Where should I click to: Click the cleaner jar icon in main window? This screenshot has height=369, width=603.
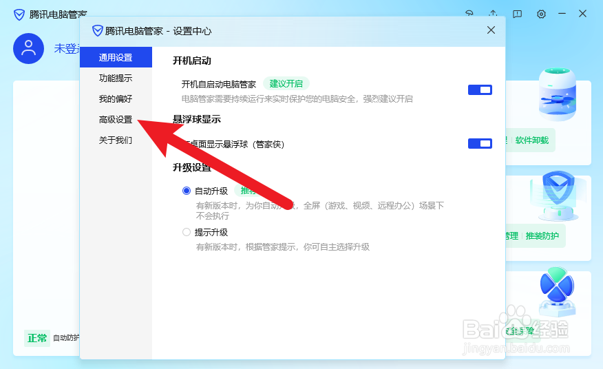(x=558, y=94)
